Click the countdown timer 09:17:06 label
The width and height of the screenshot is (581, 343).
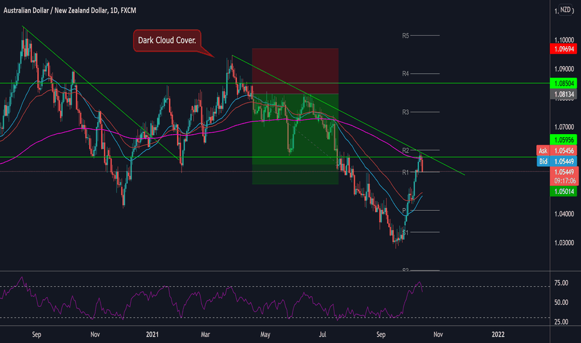click(x=565, y=181)
